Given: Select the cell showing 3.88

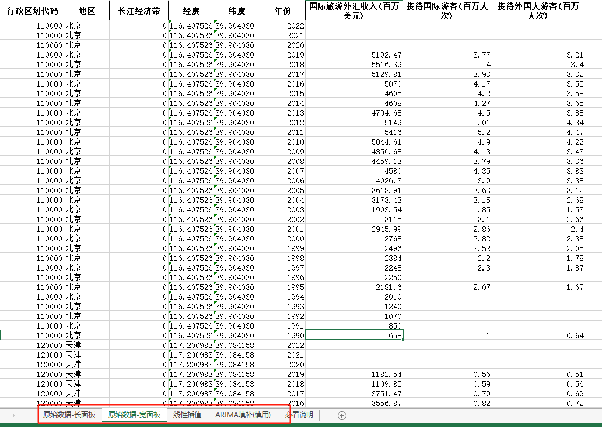Looking at the screenshot, I should (538, 113).
